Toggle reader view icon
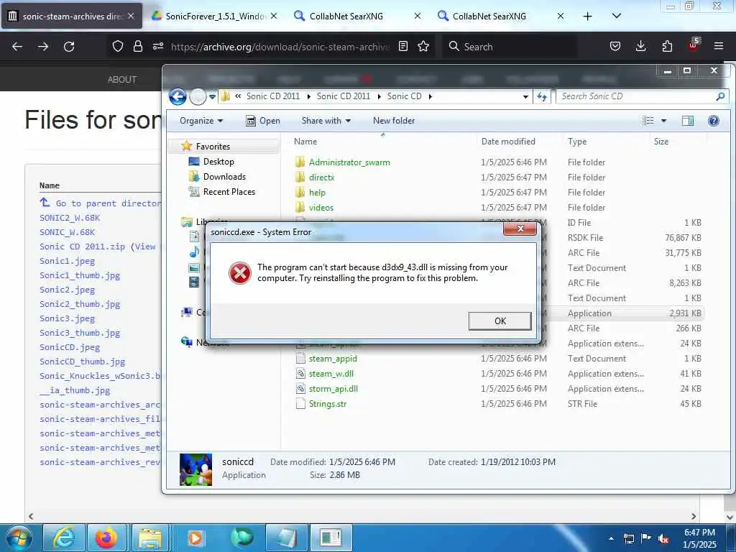736x552 pixels. click(402, 46)
